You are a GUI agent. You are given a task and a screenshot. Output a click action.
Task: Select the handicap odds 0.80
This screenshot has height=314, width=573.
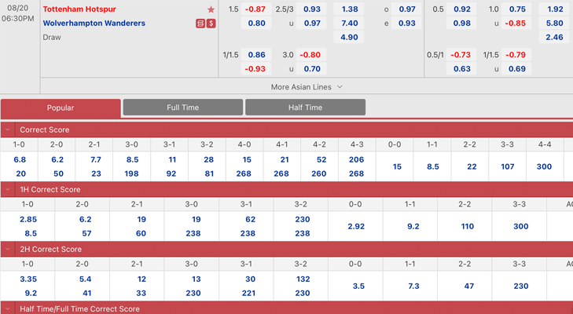click(255, 23)
